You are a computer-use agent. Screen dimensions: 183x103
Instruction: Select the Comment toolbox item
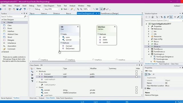pyautogui.click(x=14, y=49)
